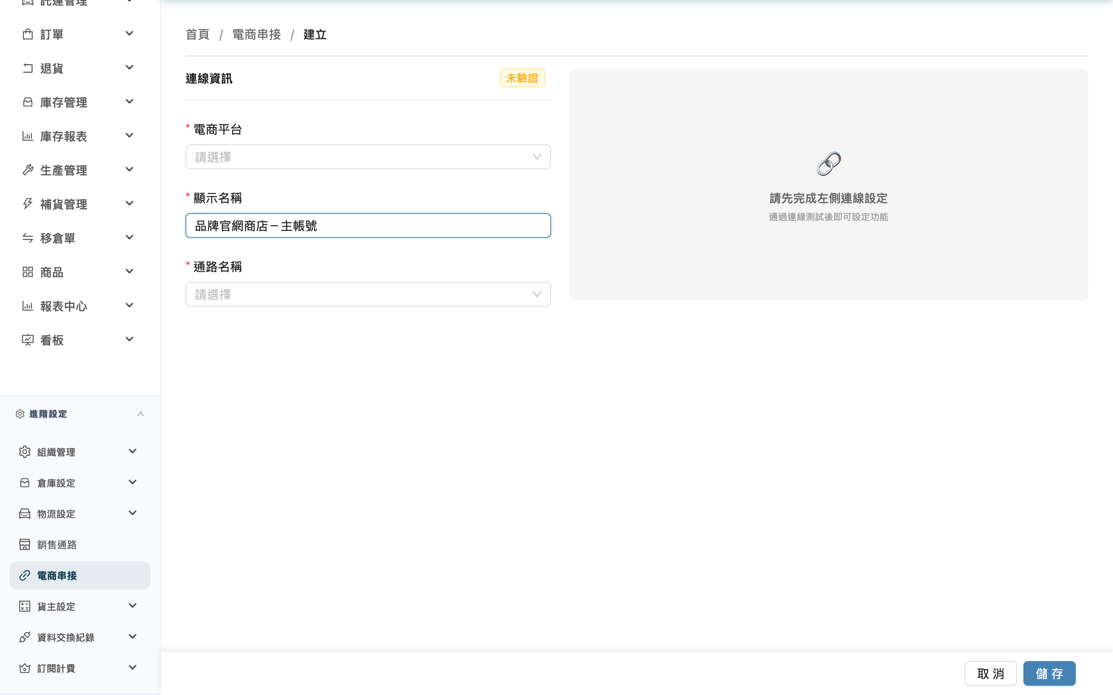Image resolution: width=1113 pixels, height=695 pixels.
Task: Click the 請先完成左側連線設定 message
Action: (x=828, y=198)
